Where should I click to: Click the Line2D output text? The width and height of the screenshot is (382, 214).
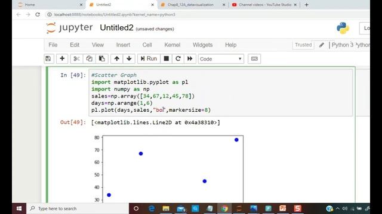point(155,122)
